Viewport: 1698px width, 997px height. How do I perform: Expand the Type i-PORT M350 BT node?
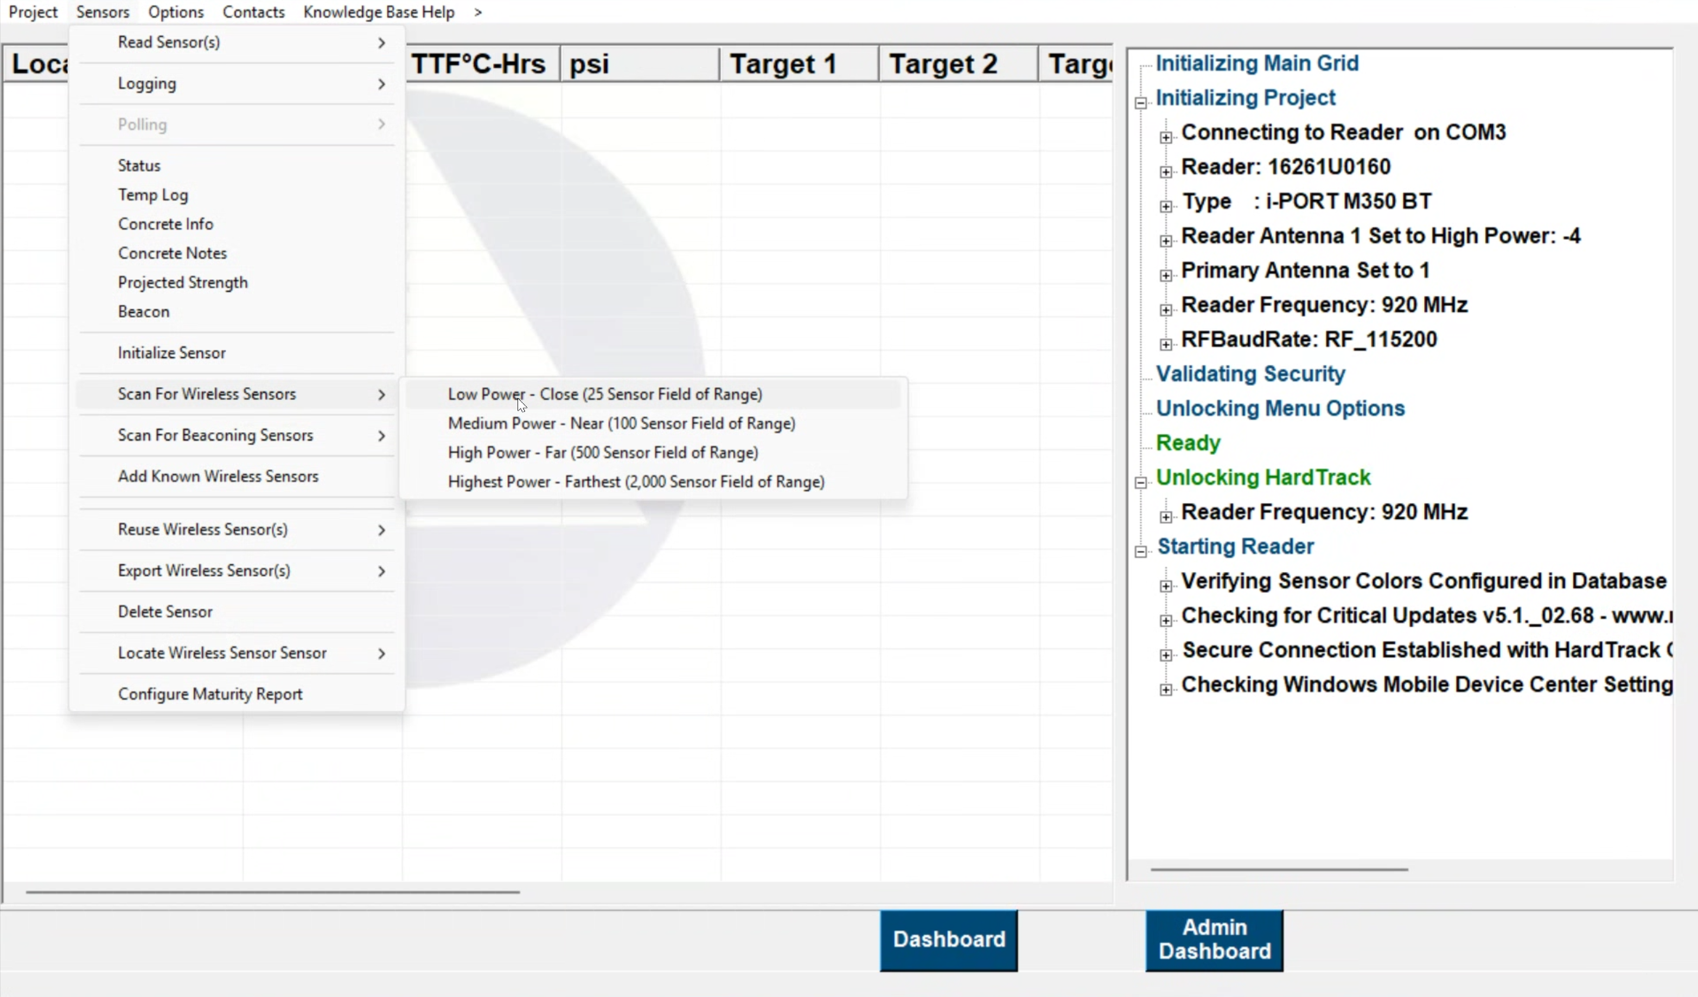coord(1166,206)
